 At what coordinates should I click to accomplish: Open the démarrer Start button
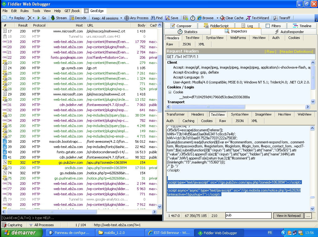(x=21, y=233)
